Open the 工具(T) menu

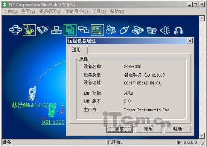tap(99, 11)
